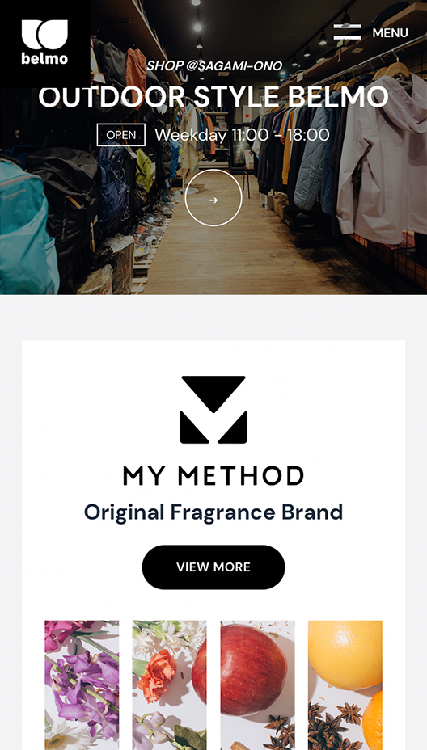Open the orange citrus fruit thumbnail
Image resolution: width=427 pixels, height=750 pixels.
pos(345,685)
